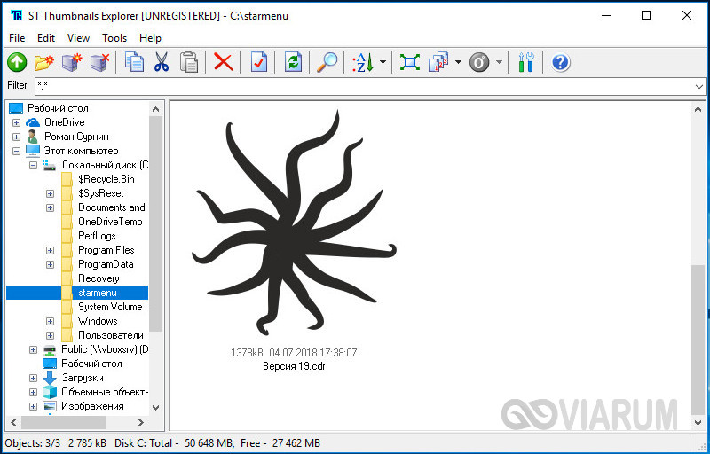Click the tree's scroll down arrow
This screenshot has width=710, height=454.
click(x=156, y=407)
